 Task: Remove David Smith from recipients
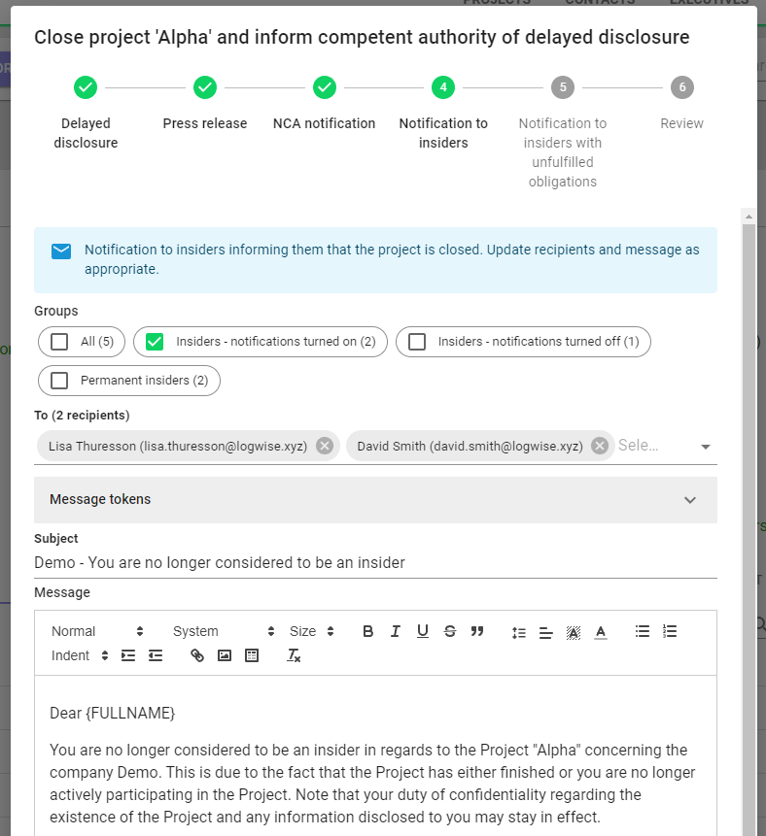point(600,446)
